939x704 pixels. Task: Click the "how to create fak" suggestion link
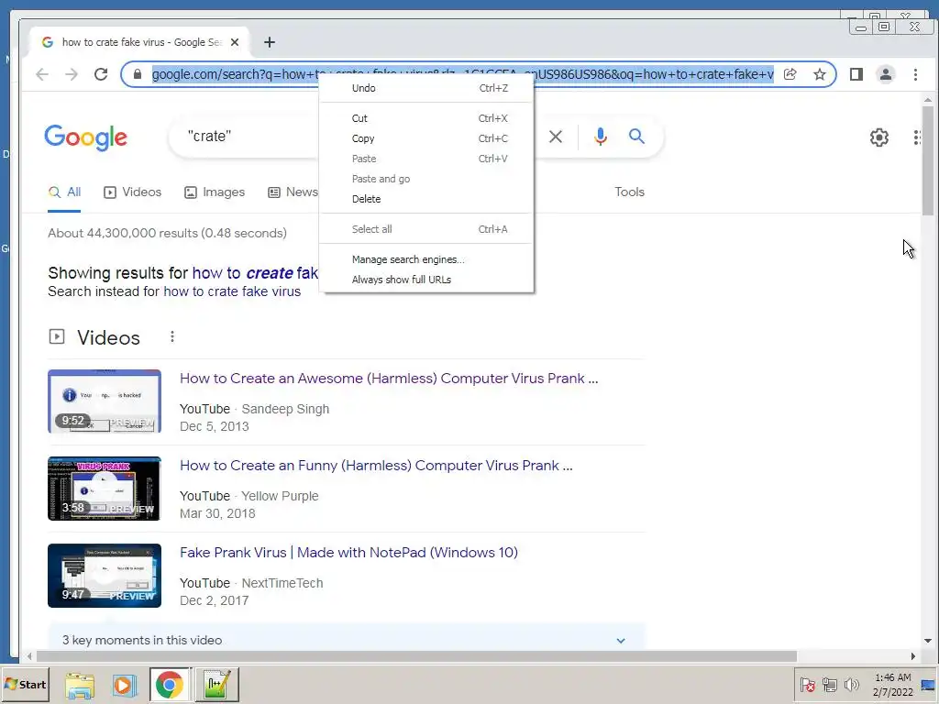(x=256, y=273)
